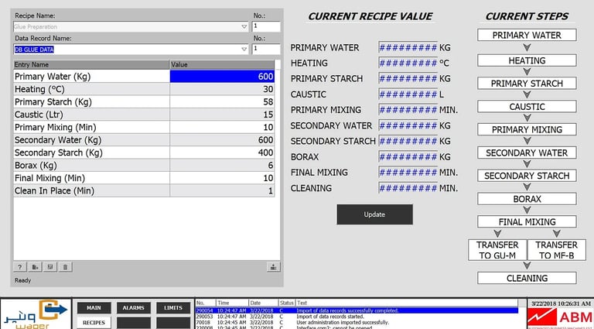Select Secondary Water value 600 cell
This screenshot has width=594, height=329.
point(222,140)
